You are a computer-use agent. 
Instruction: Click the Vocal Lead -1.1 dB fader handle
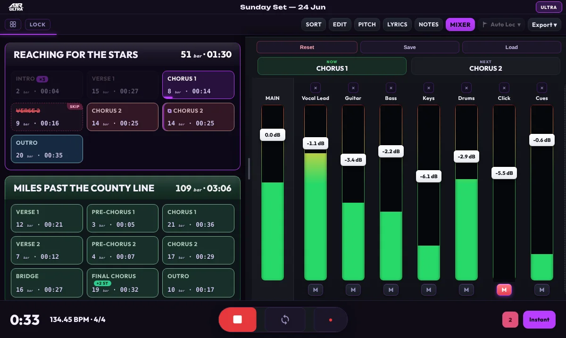coord(316,143)
